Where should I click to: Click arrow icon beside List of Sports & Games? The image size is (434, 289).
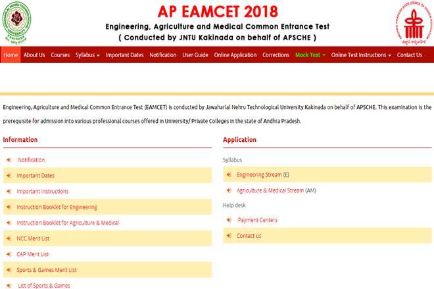click(9, 286)
